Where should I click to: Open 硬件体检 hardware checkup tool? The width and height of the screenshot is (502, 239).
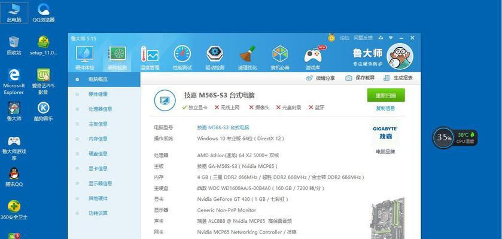(x=84, y=58)
